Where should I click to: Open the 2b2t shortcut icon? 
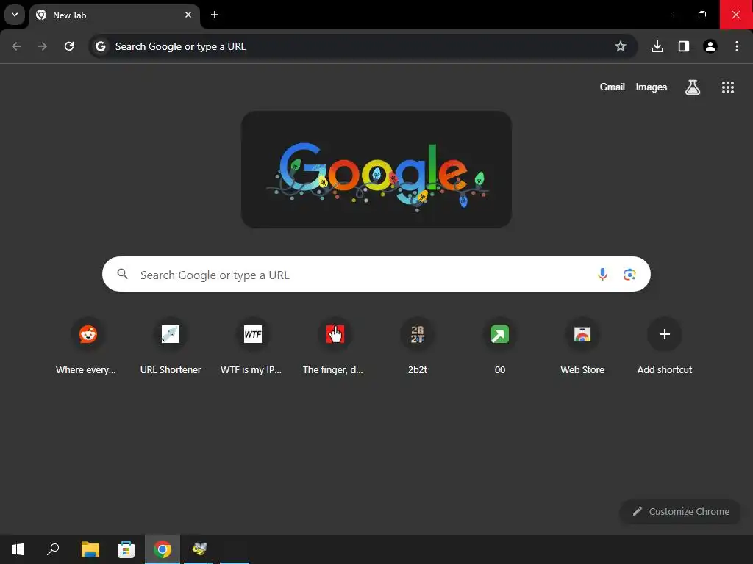point(418,334)
